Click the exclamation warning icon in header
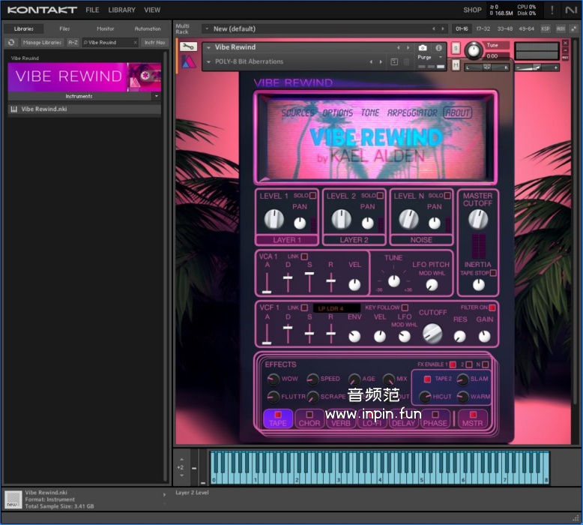 coord(552,10)
